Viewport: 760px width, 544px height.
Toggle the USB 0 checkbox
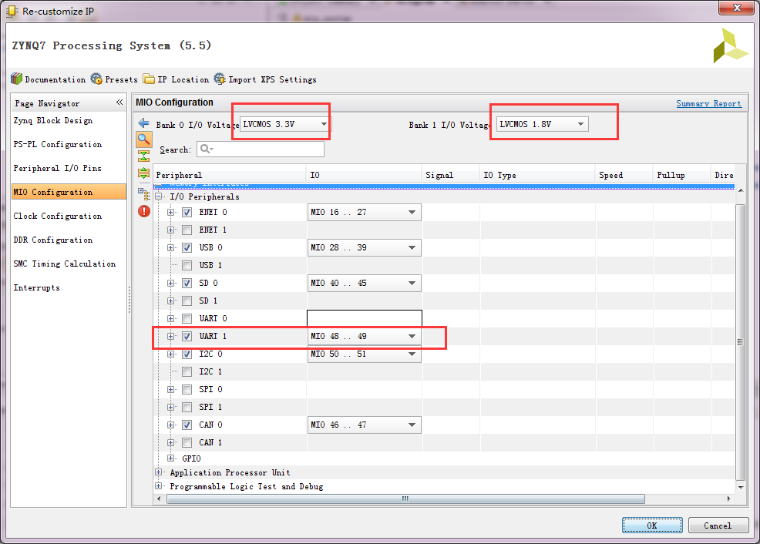(x=187, y=247)
